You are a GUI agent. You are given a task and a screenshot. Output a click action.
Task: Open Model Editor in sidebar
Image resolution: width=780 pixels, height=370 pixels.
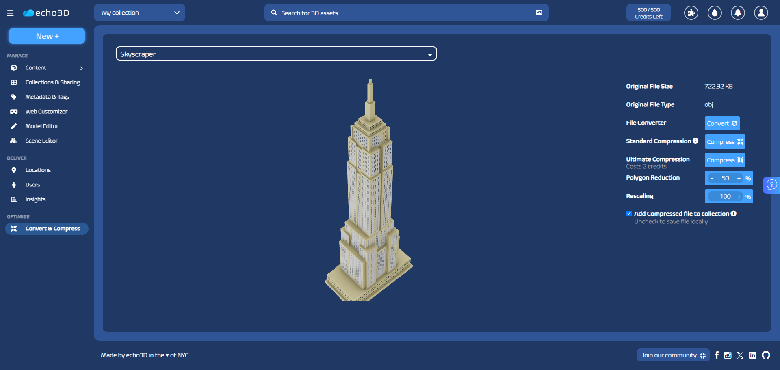pos(42,126)
